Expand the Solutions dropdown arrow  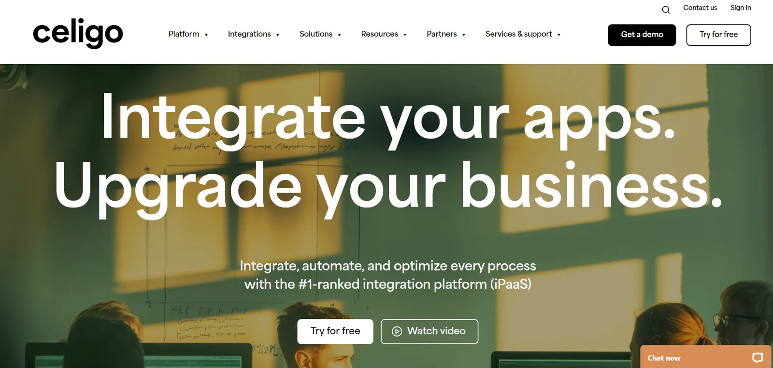click(x=339, y=35)
